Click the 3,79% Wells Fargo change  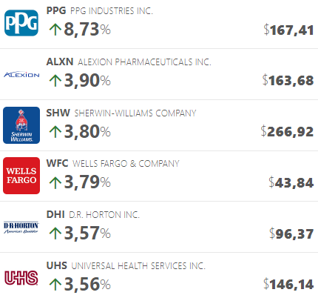87,182
